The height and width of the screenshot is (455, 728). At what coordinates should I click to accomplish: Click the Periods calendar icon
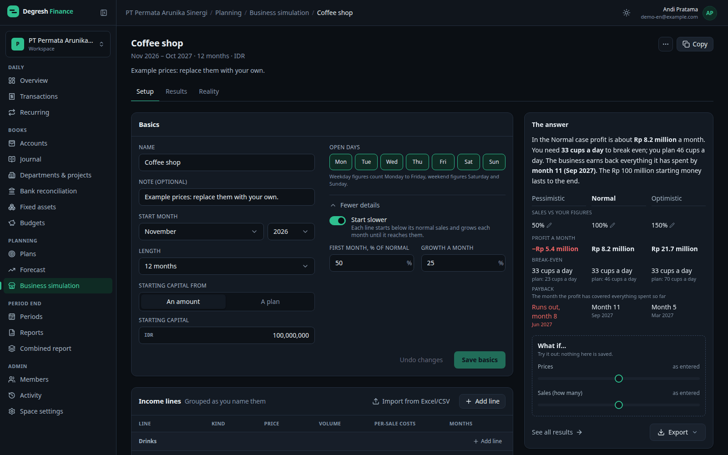(12, 317)
